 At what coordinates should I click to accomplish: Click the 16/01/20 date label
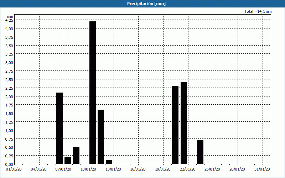coord(138,169)
